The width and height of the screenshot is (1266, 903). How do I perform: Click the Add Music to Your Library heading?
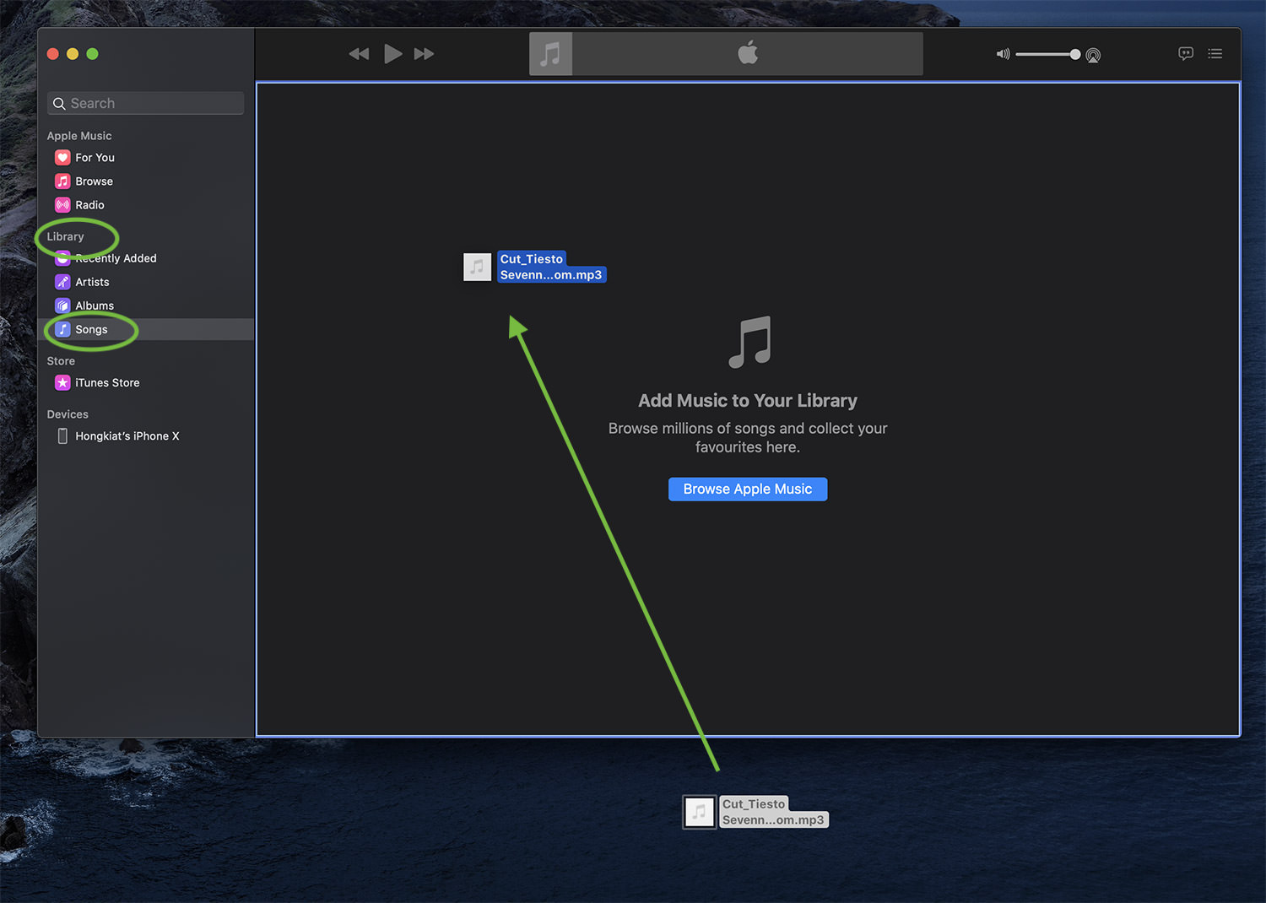748,401
